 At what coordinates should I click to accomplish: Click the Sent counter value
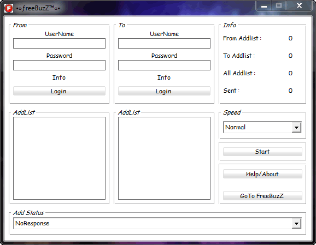(x=290, y=91)
